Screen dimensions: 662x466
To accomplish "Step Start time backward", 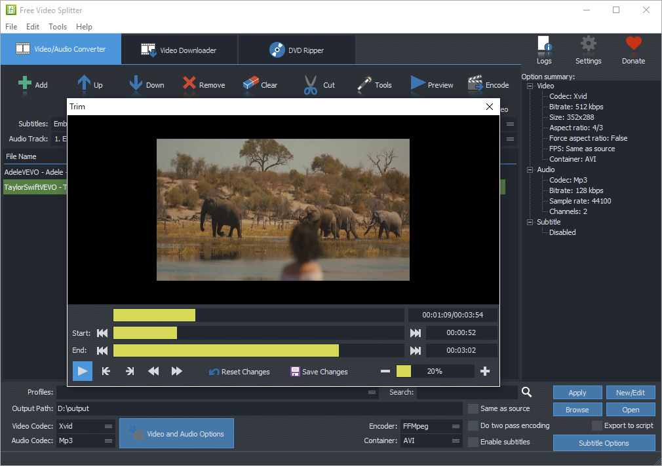I will click(102, 333).
